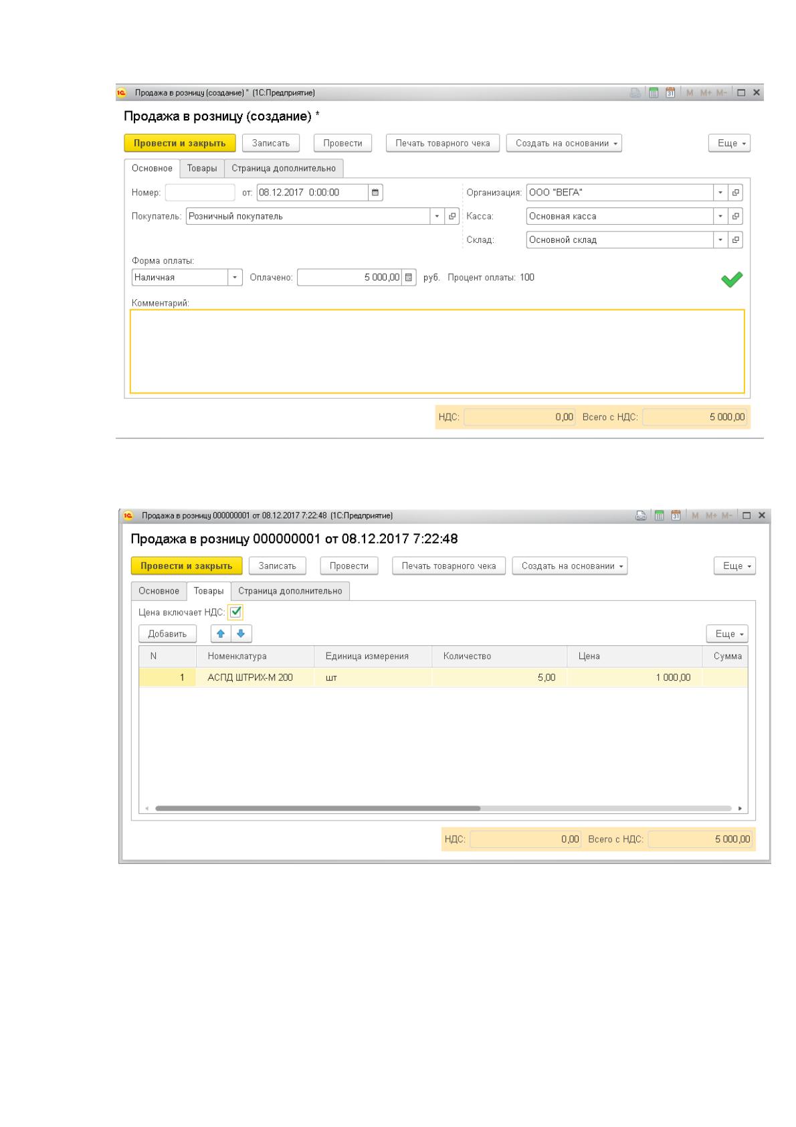Open Склад record link icon
The height and width of the screenshot is (1127, 796).
[x=736, y=240]
